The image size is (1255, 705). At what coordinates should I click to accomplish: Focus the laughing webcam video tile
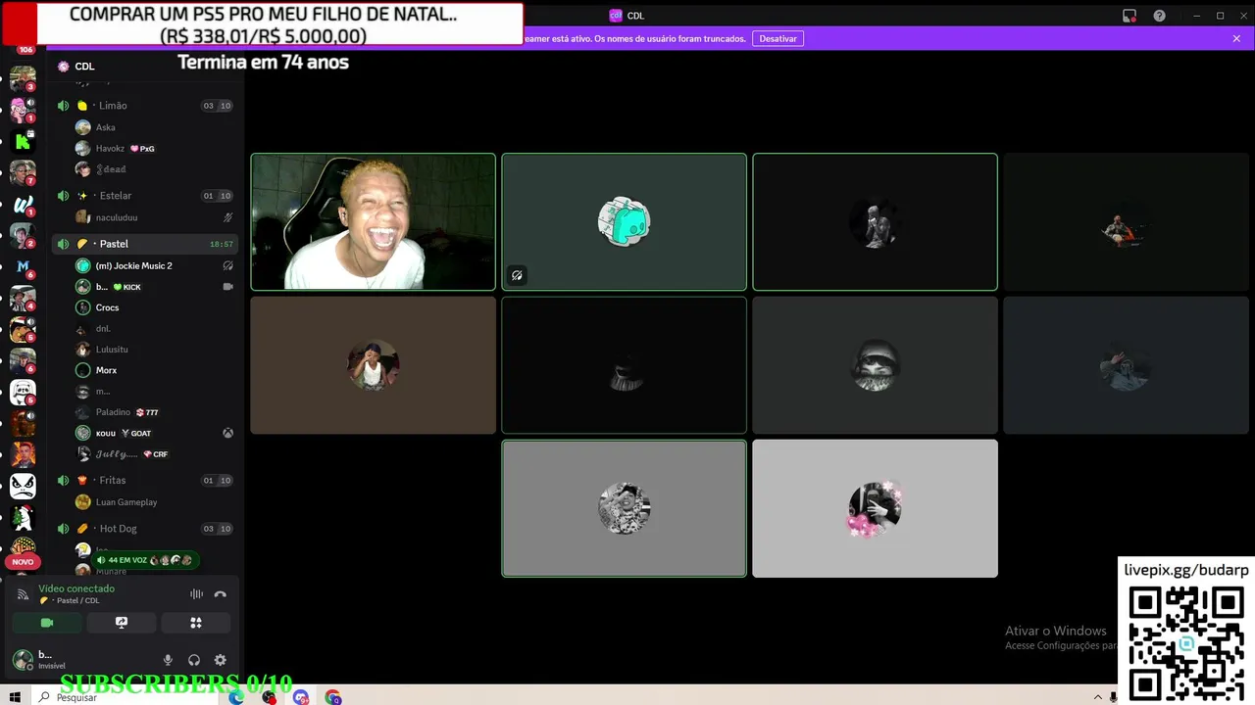click(x=373, y=221)
